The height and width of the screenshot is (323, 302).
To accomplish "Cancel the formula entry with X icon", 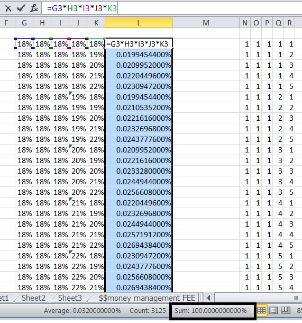I will click(x=8, y=8).
